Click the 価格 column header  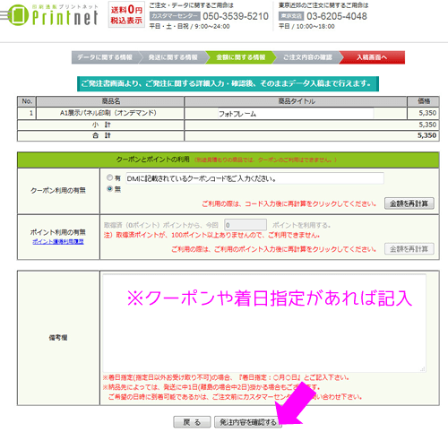[x=424, y=101]
